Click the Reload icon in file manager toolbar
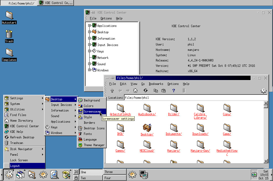 pos(146,90)
